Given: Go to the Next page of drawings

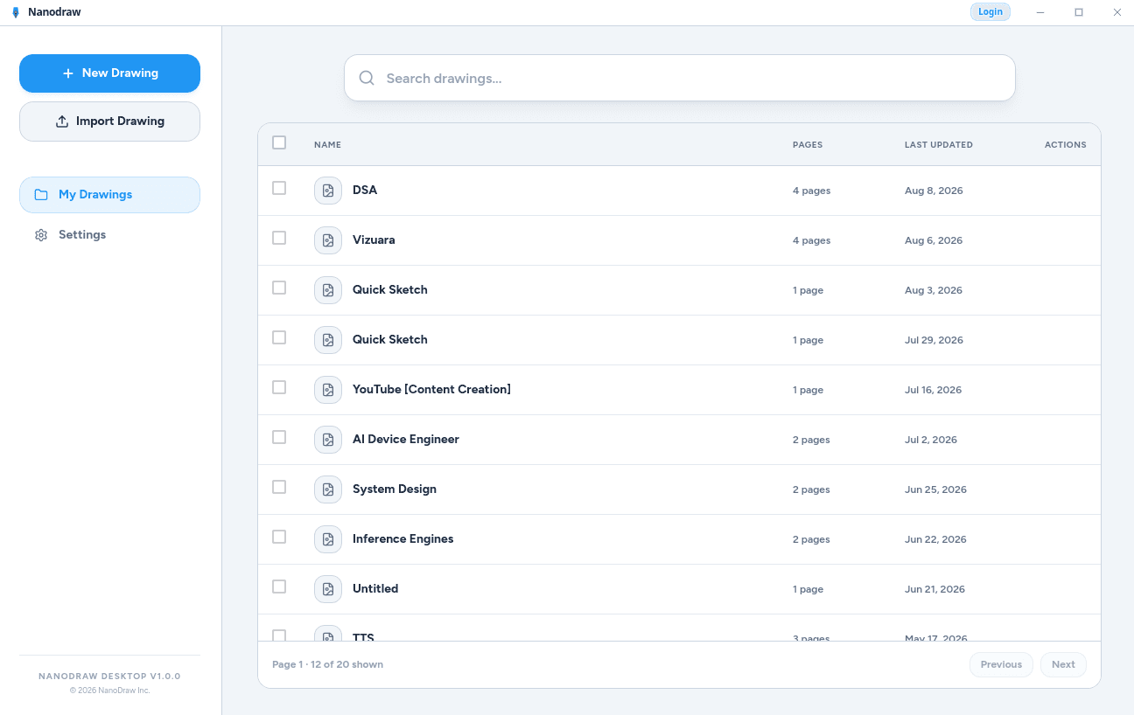Looking at the screenshot, I should pos(1063,664).
